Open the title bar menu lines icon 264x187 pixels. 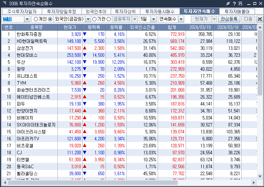click(x=240, y=3)
